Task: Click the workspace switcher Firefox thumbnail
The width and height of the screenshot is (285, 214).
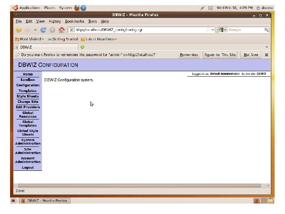Action: click(x=257, y=201)
